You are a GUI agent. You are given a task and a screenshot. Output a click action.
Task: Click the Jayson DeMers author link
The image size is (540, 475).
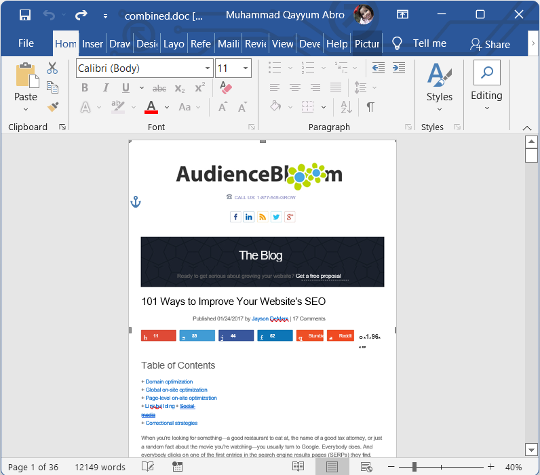(x=270, y=318)
